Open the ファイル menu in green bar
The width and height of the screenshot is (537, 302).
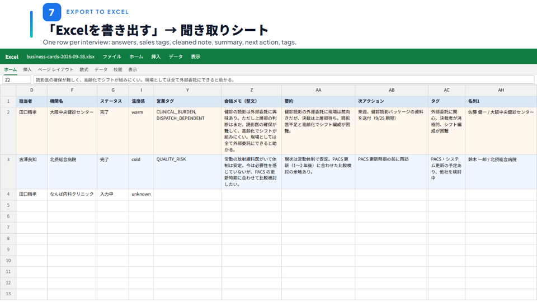[112, 57]
